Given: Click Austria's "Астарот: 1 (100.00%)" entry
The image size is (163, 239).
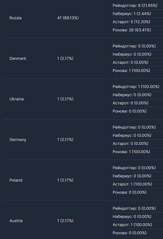Looking at the screenshot, I should click(132, 225).
